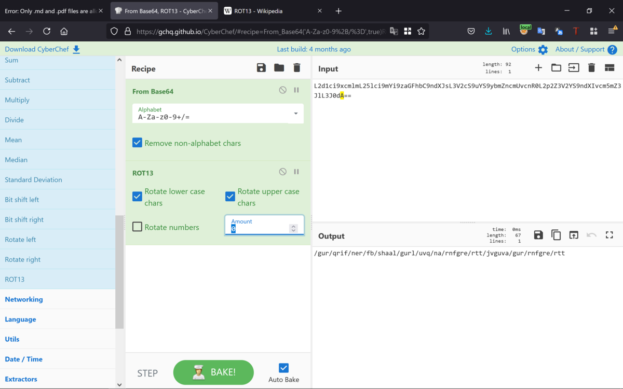Select the Sum operation
The width and height of the screenshot is (623, 389).
[58, 61]
